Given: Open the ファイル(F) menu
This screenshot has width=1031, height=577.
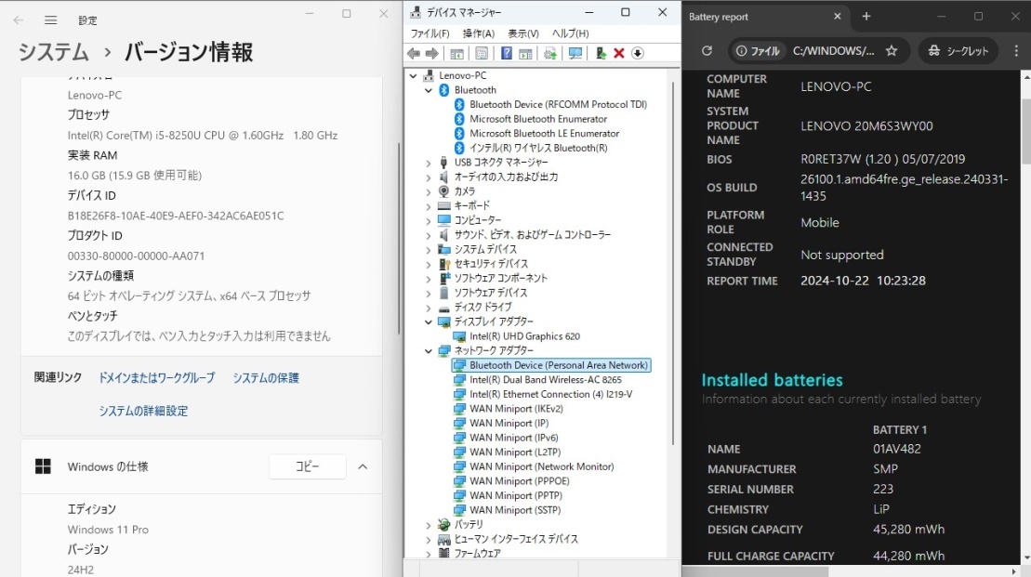Looking at the screenshot, I should pyautogui.click(x=430, y=33).
